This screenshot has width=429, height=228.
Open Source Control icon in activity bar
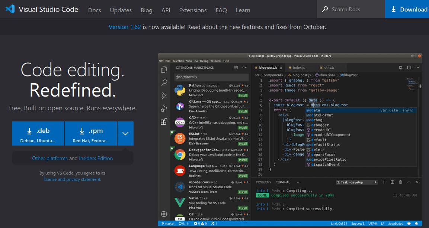(164, 95)
